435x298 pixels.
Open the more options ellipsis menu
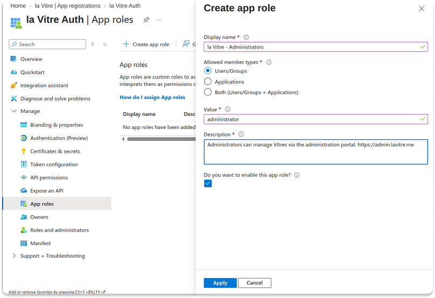[x=159, y=20]
